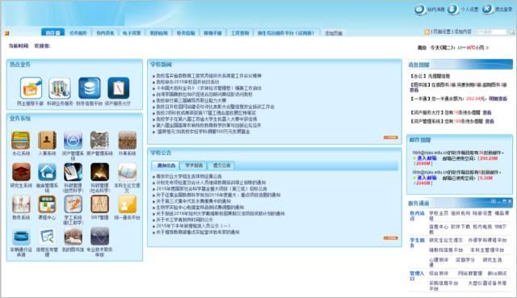This screenshot has height=298, width=517.
Task: Open the 组织机构 link in 服务通道
Action: coord(460,213)
